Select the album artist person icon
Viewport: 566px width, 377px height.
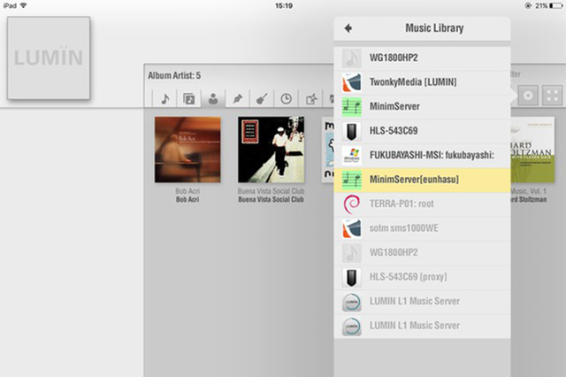213,98
